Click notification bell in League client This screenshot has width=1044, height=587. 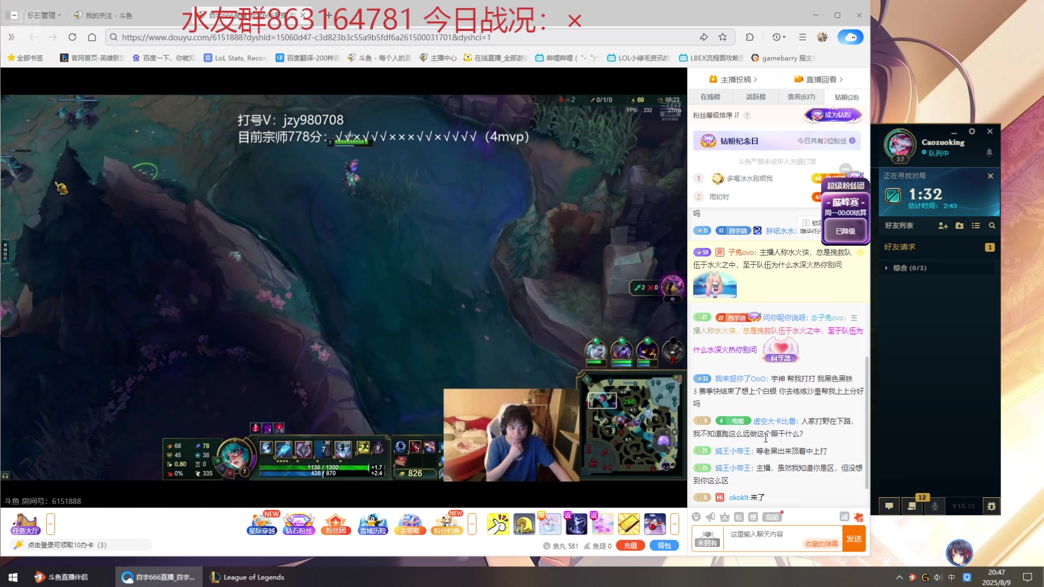tap(989, 153)
